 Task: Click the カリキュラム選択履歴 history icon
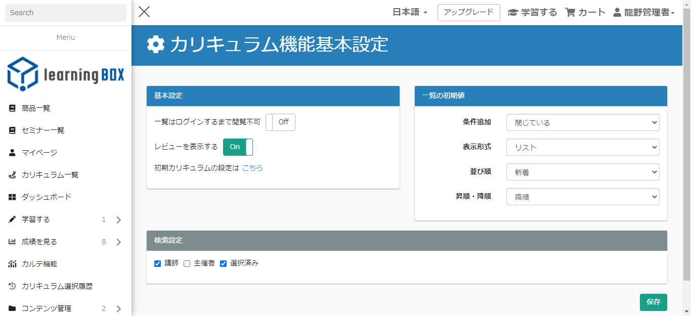click(12, 286)
